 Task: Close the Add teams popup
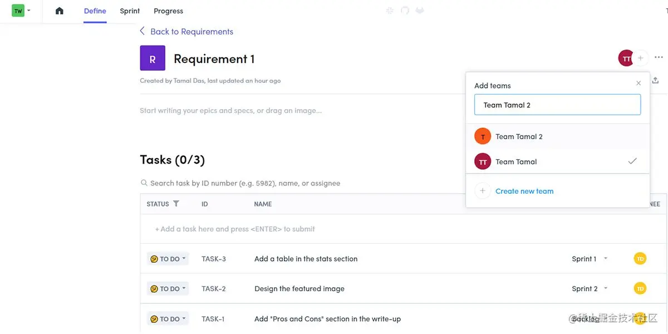click(638, 83)
